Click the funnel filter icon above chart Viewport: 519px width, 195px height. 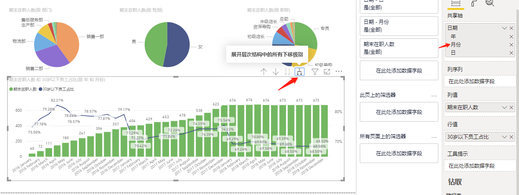point(315,72)
